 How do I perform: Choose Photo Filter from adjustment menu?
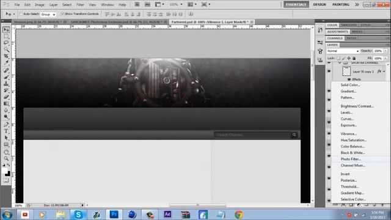coord(351,159)
